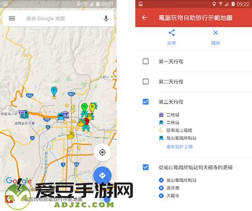Tap the blue directions button

[102, 175]
